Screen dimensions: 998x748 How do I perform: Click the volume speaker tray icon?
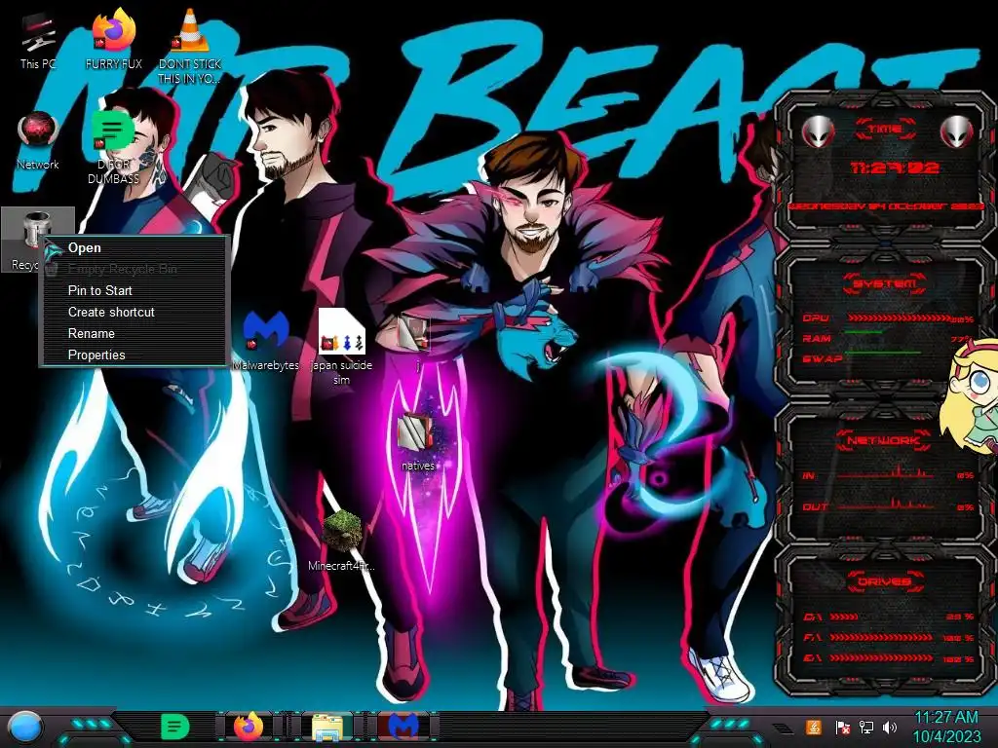tap(890, 727)
